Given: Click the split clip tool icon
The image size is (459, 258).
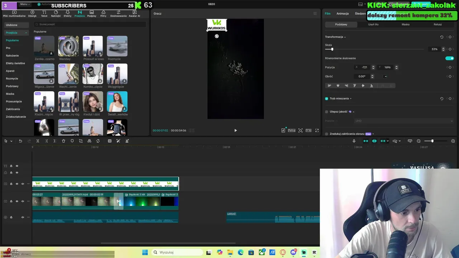Looking at the screenshot, I should (x=38, y=141).
